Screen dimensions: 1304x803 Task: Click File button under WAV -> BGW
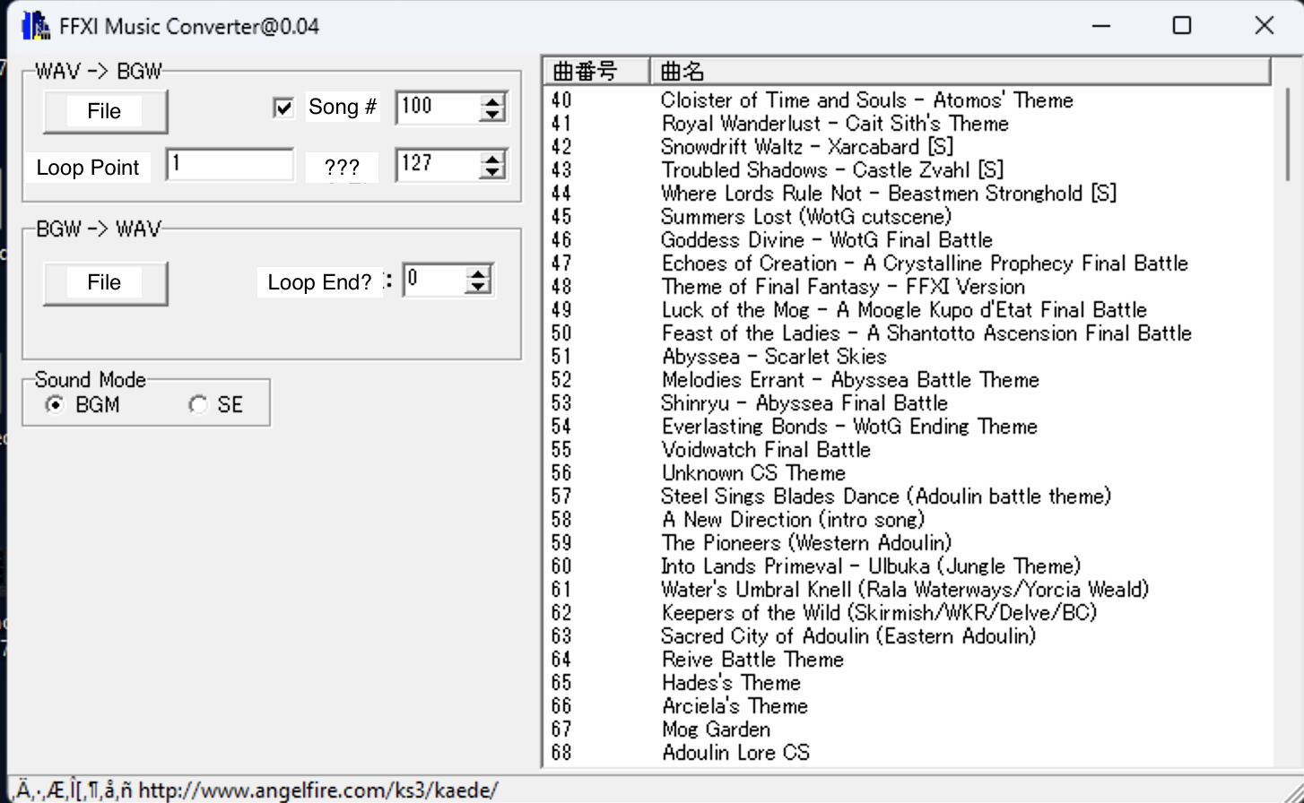(x=105, y=111)
